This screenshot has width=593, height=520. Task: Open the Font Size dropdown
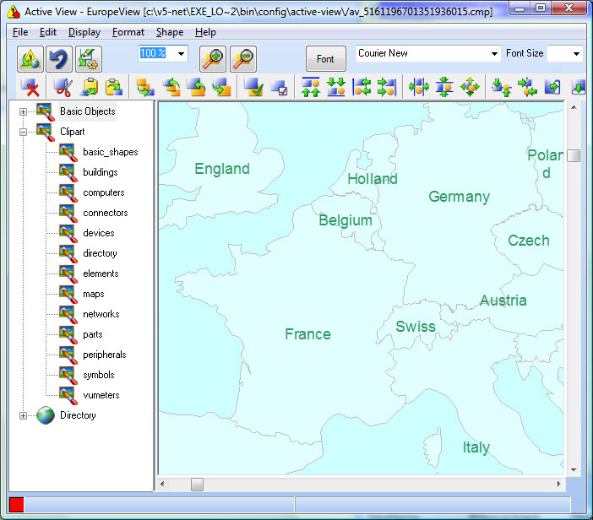click(576, 54)
